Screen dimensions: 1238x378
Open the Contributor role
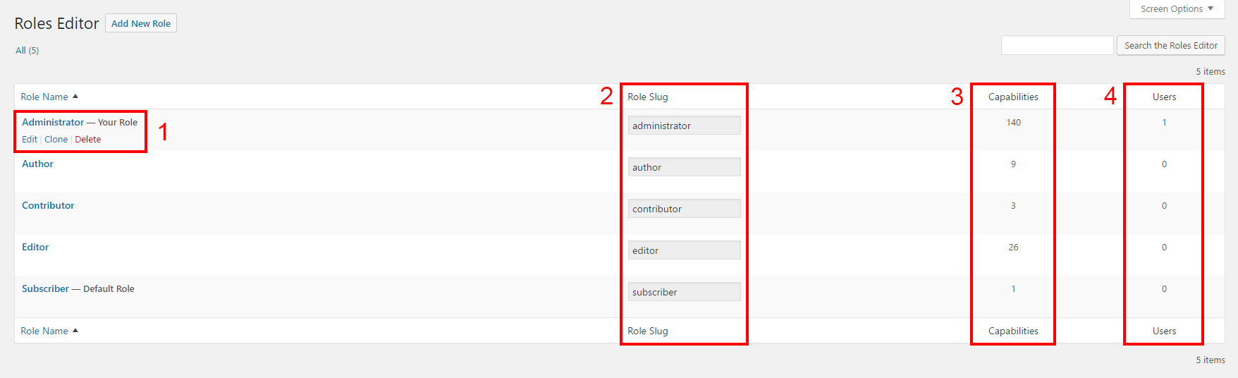(x=48, y=205)
